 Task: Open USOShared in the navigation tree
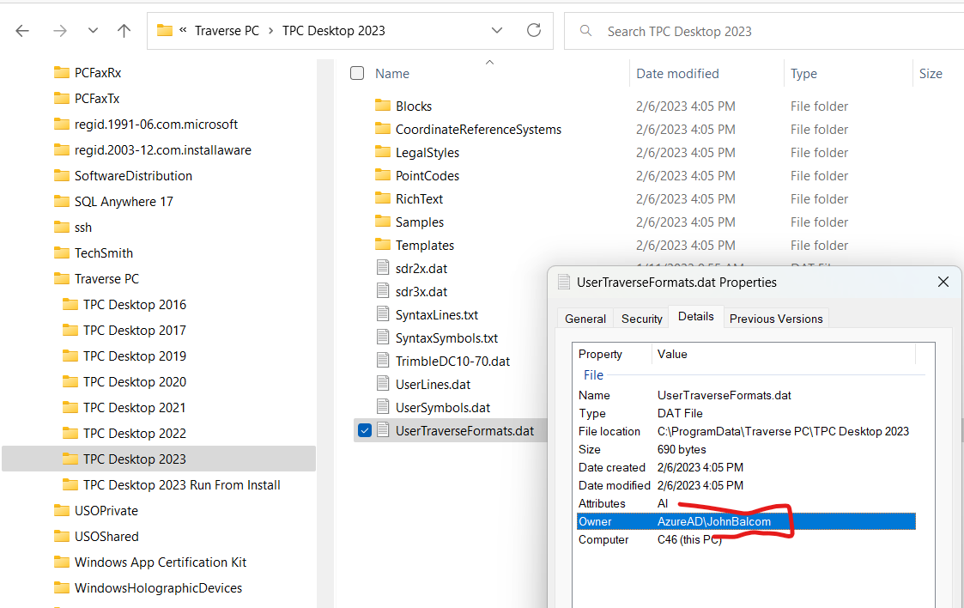point(106,537)
